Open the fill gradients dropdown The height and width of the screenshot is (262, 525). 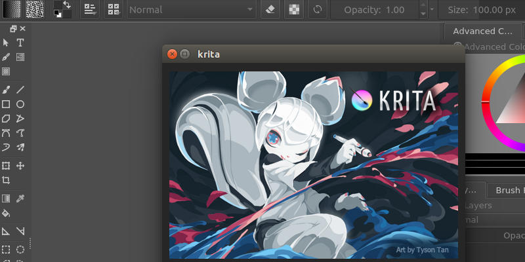(12, 9)
